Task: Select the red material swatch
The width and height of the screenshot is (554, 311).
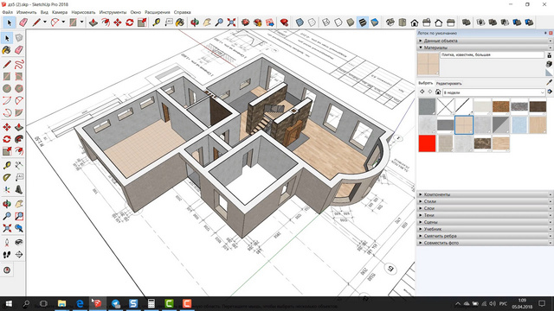Action: coord(427,143)
